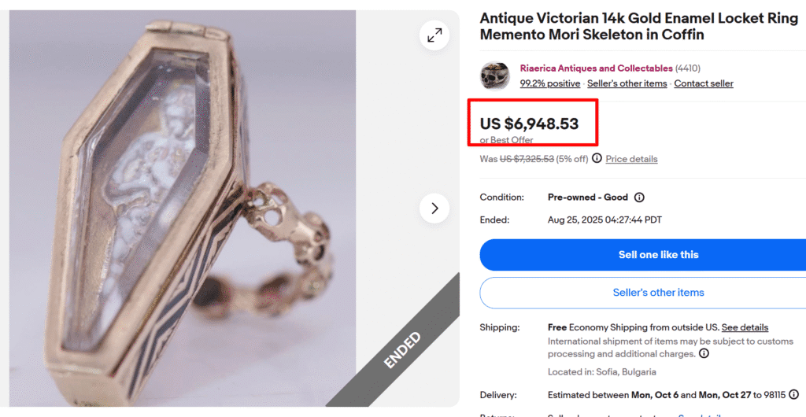Click the Contact seller link

704,83
